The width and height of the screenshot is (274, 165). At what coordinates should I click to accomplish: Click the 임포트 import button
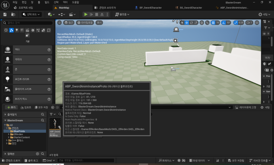26,107
